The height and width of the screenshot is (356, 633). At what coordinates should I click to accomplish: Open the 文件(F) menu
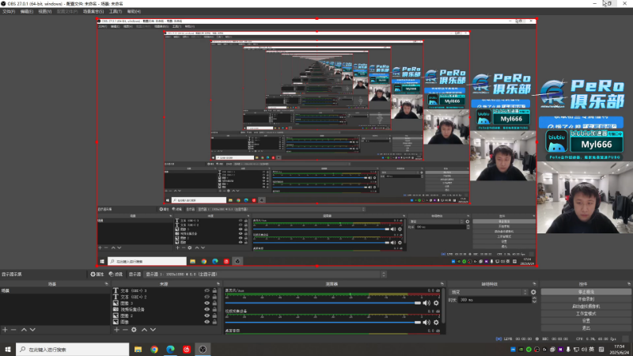(x=9, y=12)
